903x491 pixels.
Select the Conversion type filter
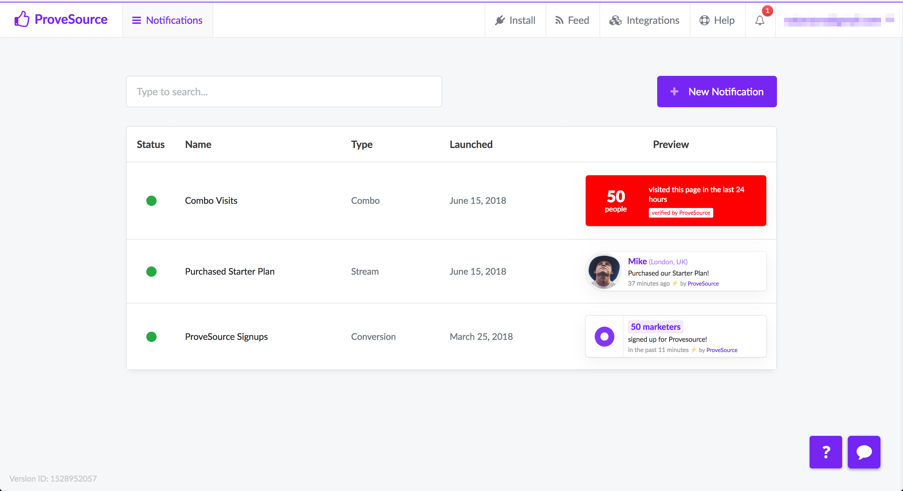click(373, 336)
